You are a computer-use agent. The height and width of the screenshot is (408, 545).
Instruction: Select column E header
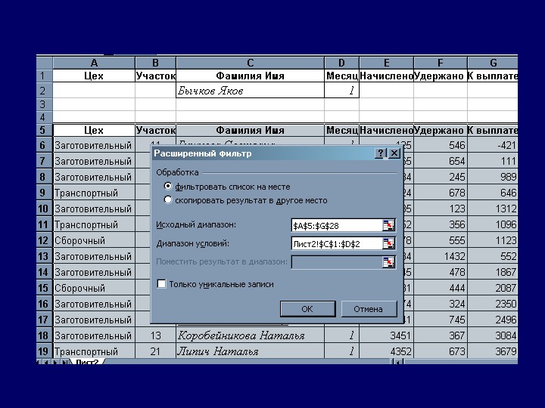coord(387,63)
